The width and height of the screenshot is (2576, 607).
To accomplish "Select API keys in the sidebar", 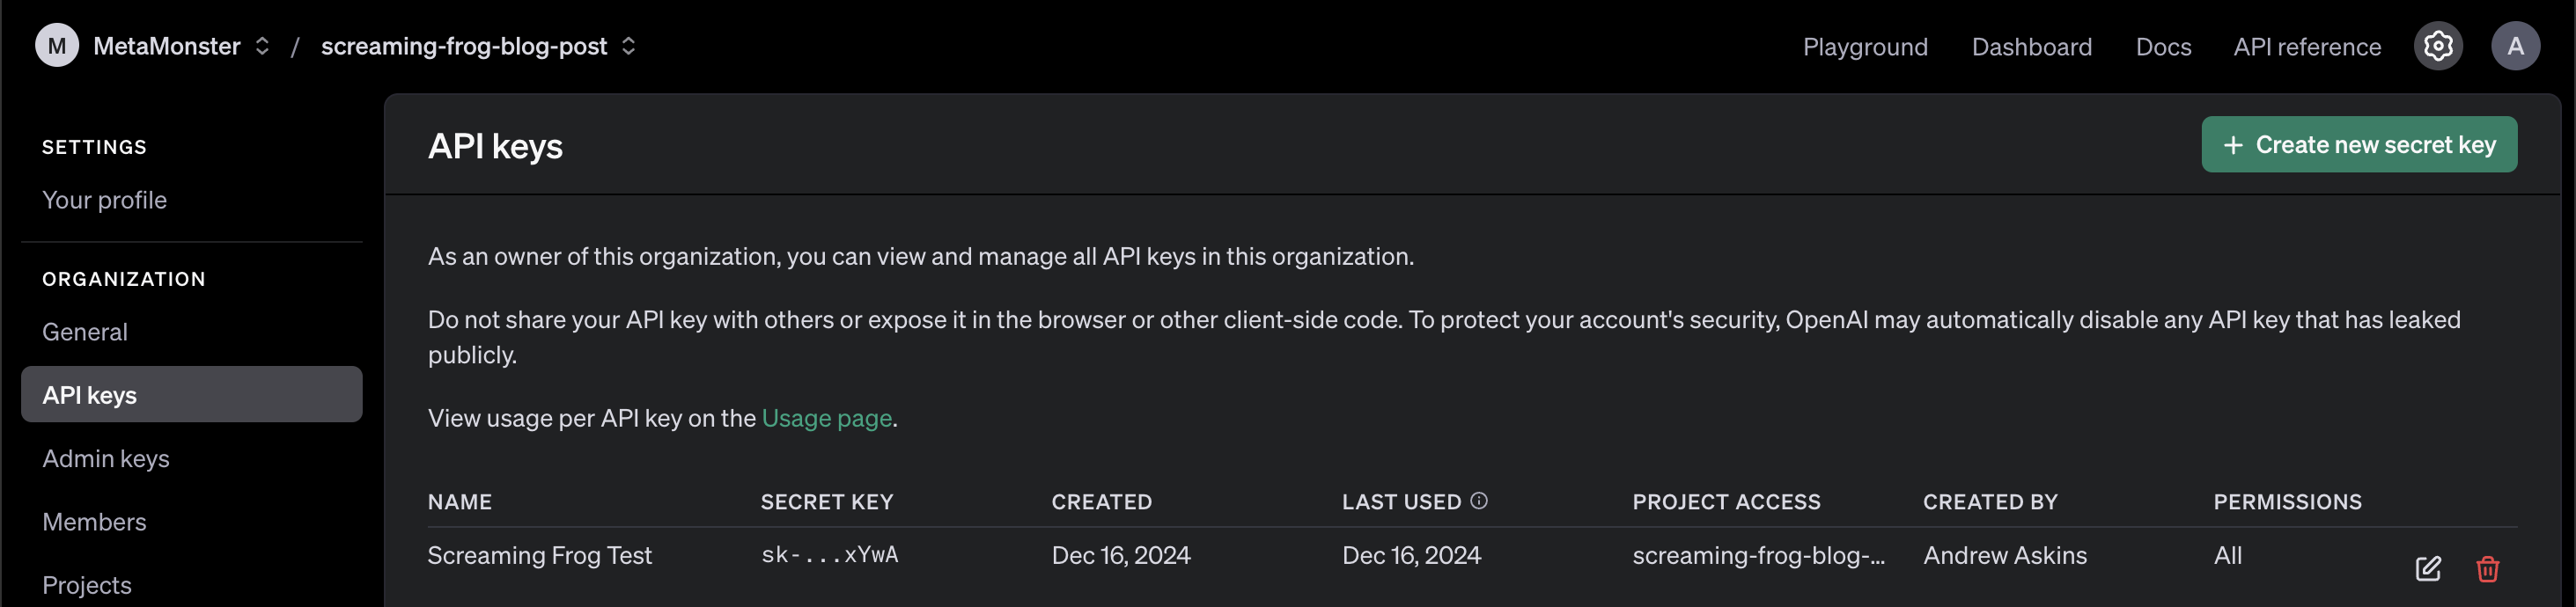I will (x=190, y=395).
